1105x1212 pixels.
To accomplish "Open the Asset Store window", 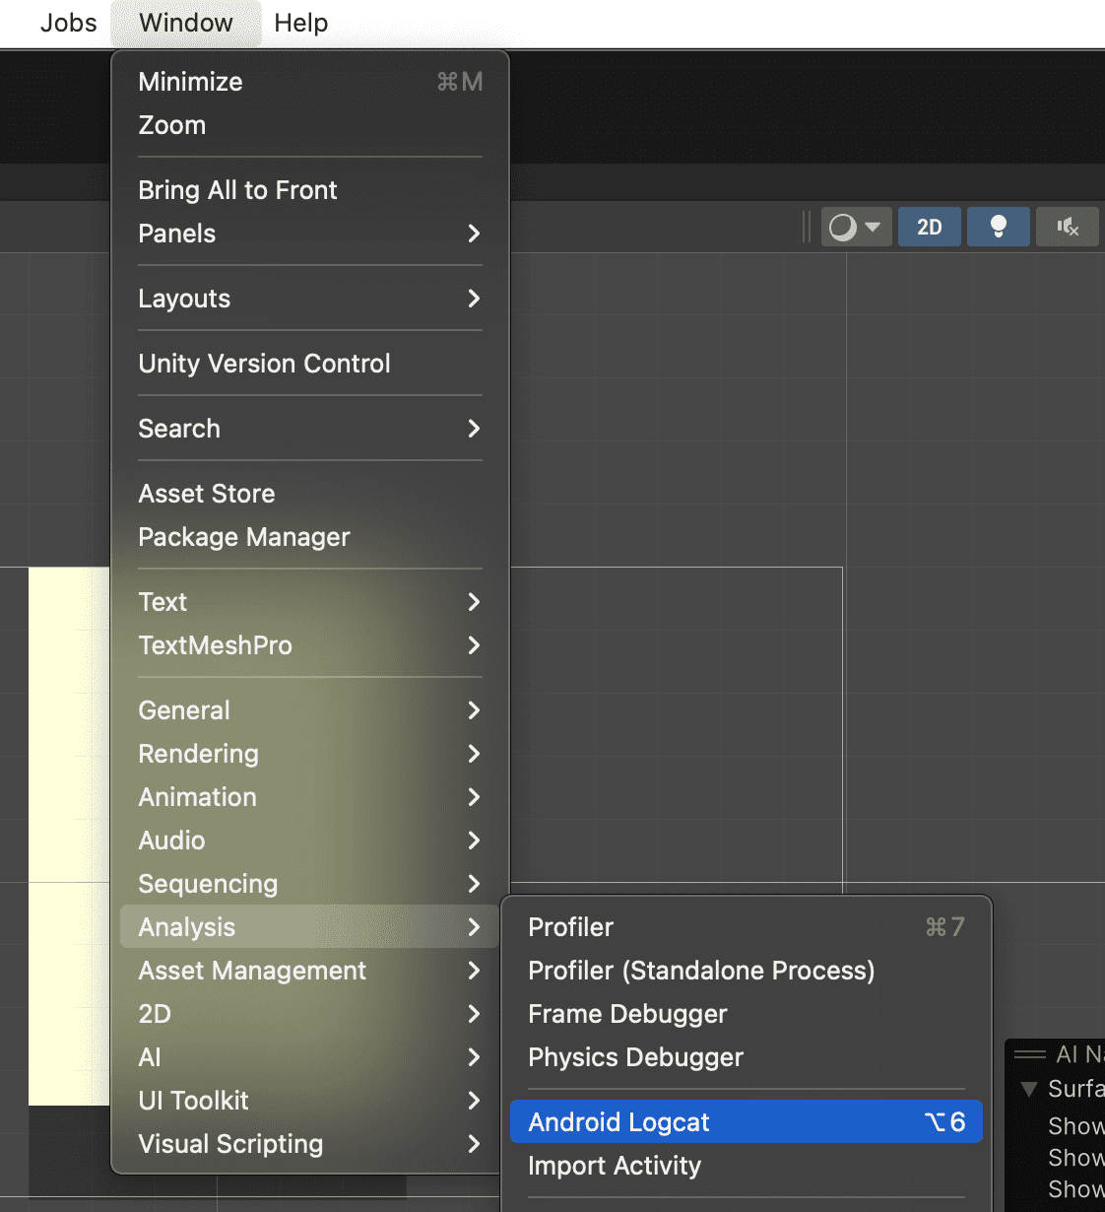I will click(x=310, y=494).
